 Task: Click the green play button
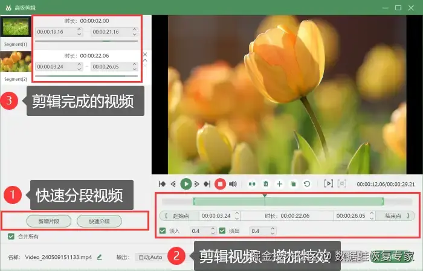186,184
